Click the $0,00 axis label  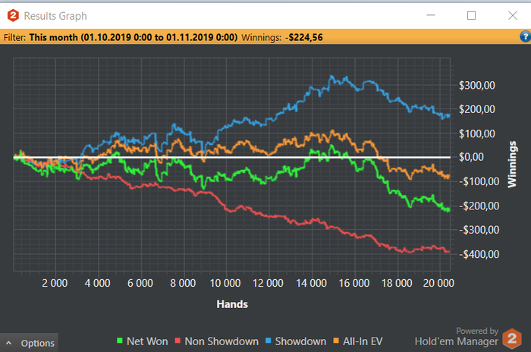[471, 157]
